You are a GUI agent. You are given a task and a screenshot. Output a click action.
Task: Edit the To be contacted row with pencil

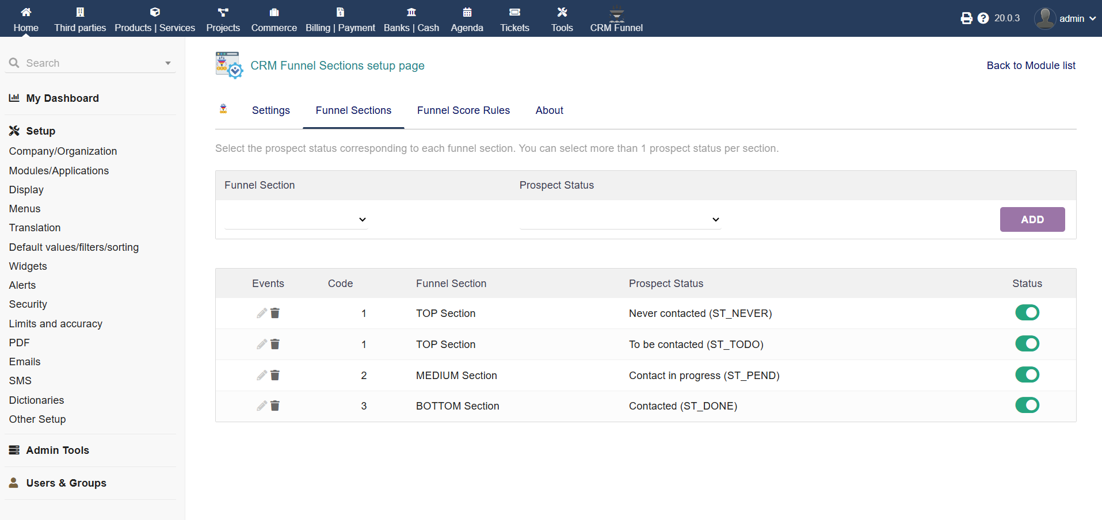pyautogui.click(x=262, y=345)
